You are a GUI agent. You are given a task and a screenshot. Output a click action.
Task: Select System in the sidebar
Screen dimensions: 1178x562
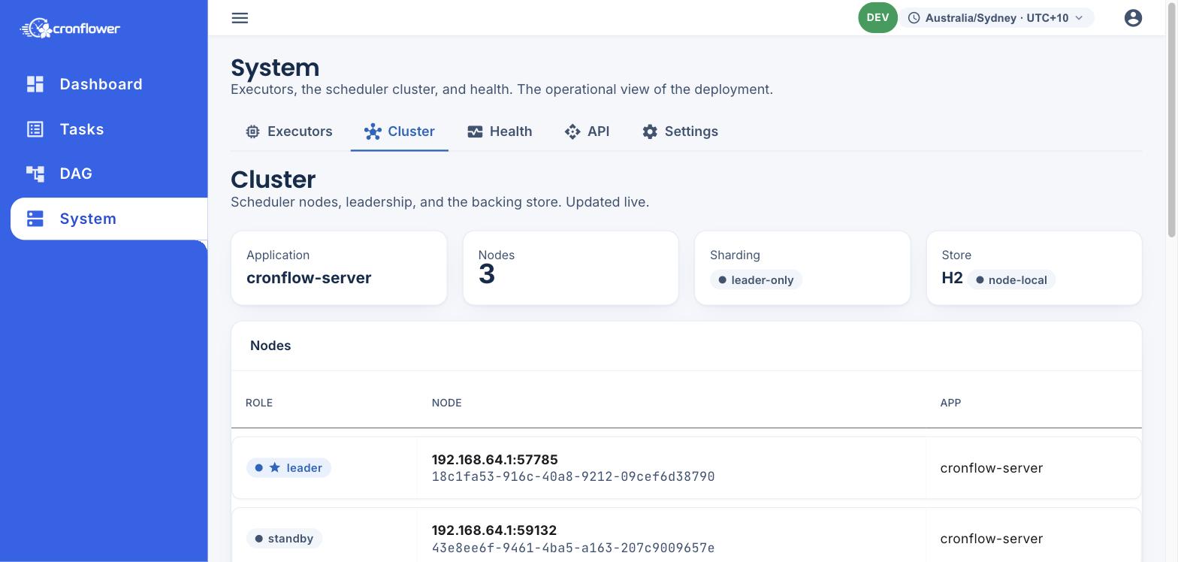coord(109,219)
